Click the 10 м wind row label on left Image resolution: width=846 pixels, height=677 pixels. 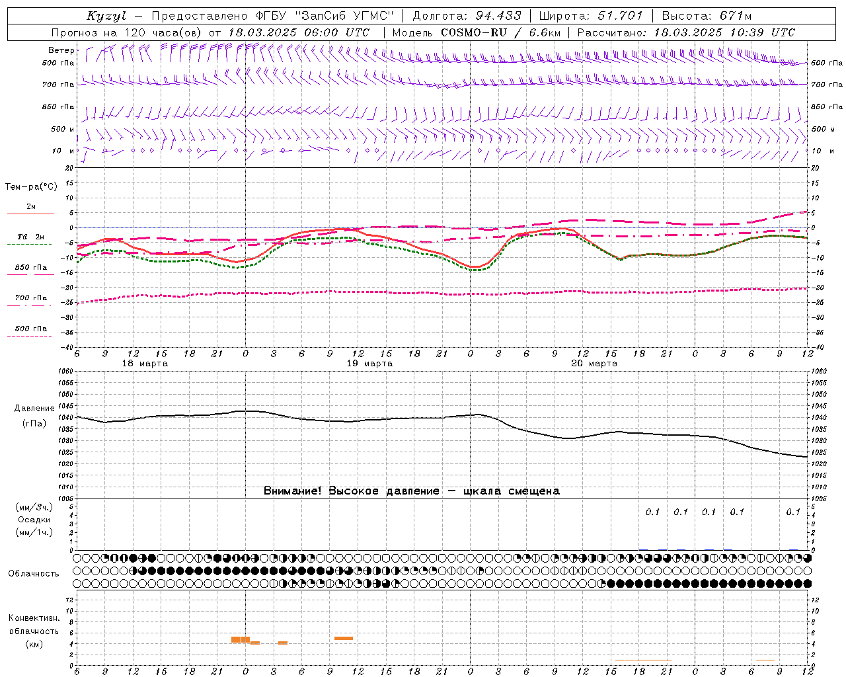tap(63, 151)
